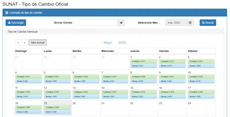Select Compra 3.650 on Thursday May 8
The height and width of the screenshot is (117, 230).
pyautogui.click(x=143, y=77)
